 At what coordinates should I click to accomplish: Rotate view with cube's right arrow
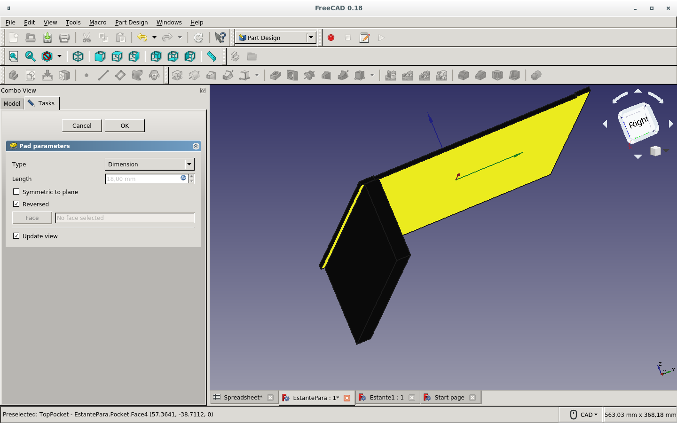[x=671, y=124]
